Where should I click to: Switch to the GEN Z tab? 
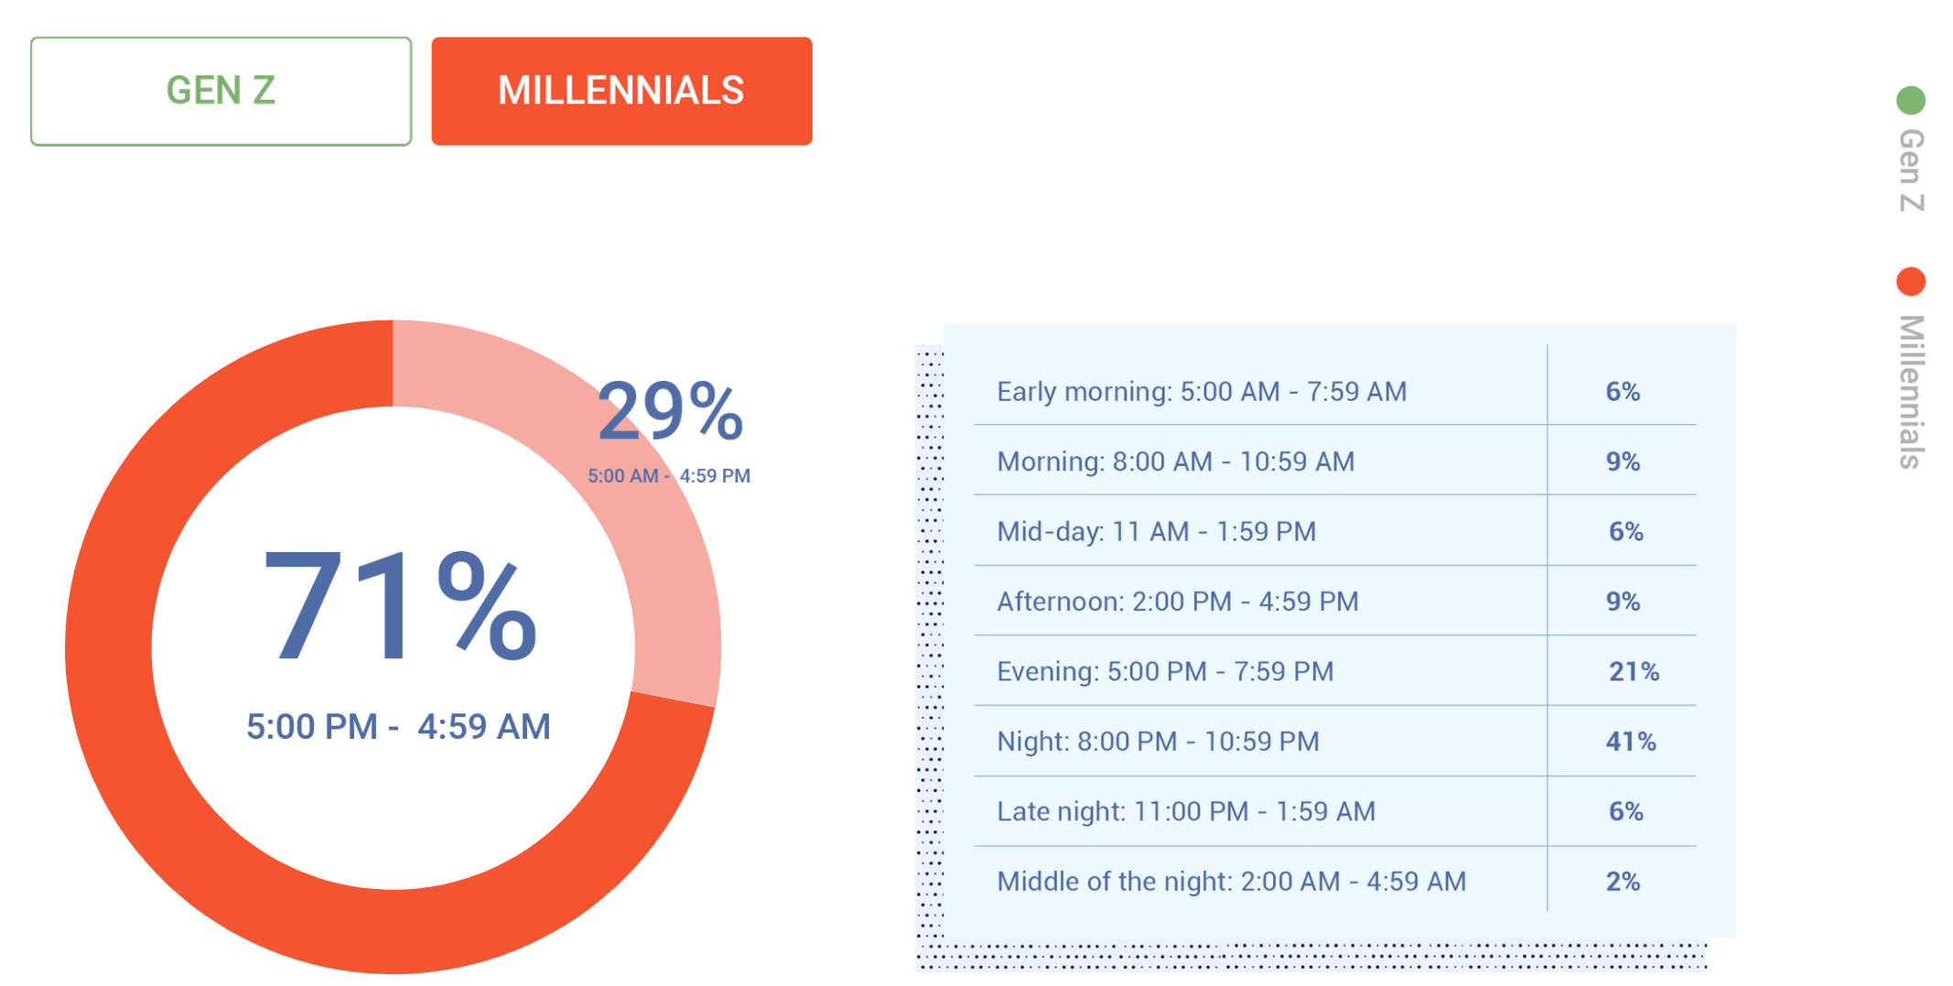[221, 91]
